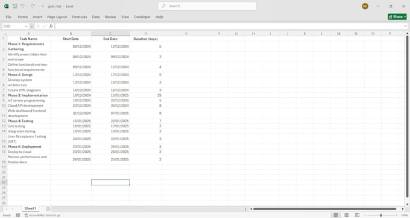Click the Excel logo in title bar

[6, 6]
